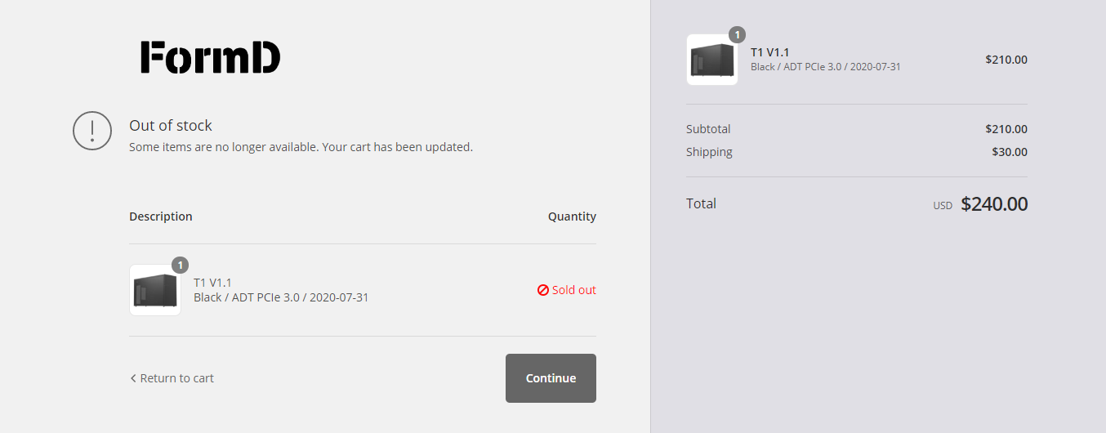Click the $240.00 total amount
Screen dimensions: 1106x433
point(994,204)
